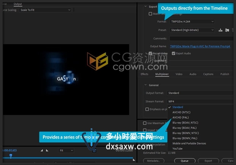The image size is (236, 165).
Task: Click the current timecode 00:00:01:03
Action: 10,150
